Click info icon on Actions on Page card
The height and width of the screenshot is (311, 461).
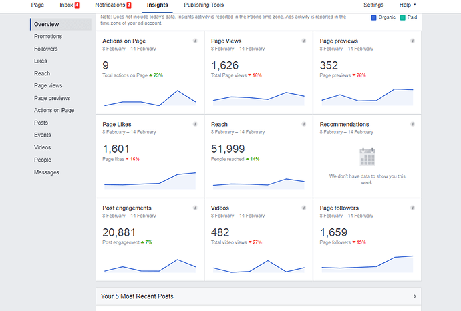pos(195,41)
